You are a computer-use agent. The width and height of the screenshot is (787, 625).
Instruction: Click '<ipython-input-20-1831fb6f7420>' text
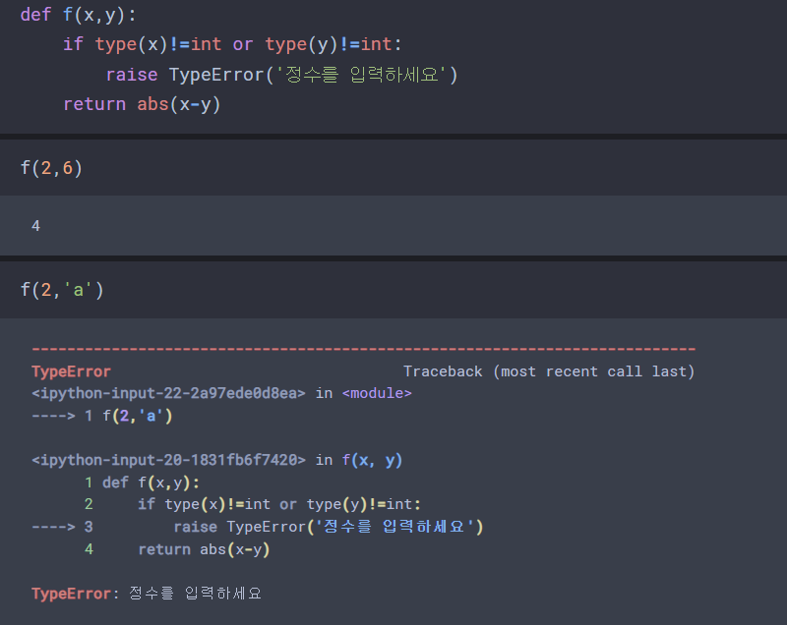click(168, 460)
